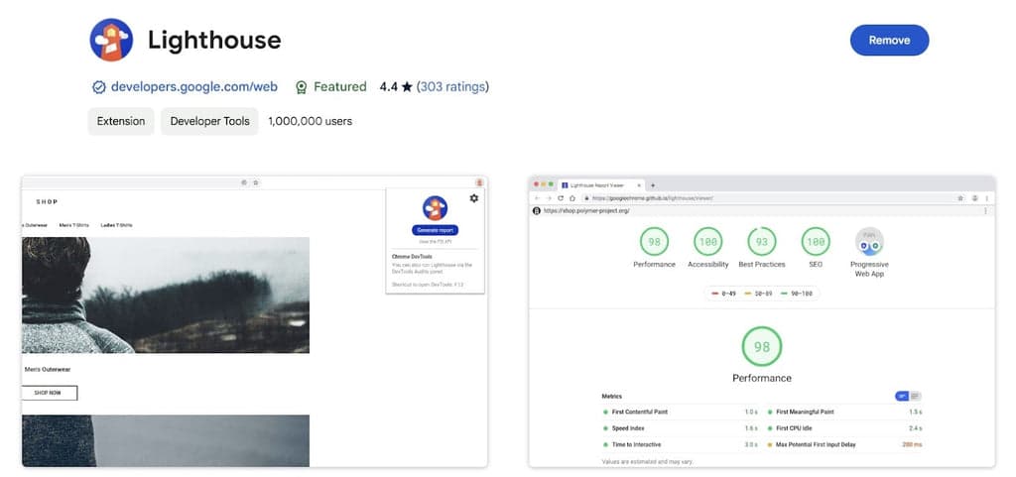The image size is (1016, 477).
Task: Click the SHOP NOW button in screenshot
Action: 50,393
